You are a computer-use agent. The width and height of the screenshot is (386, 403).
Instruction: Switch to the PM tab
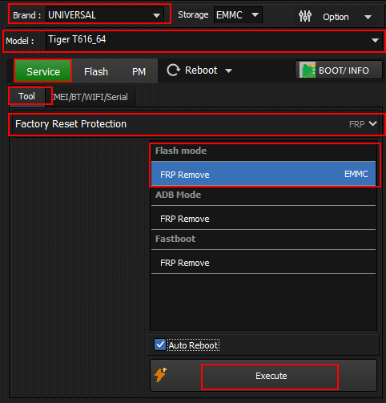139,71
